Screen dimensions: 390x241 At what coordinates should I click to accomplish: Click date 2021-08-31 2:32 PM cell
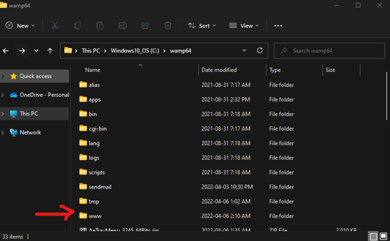click(x=226, y=99)
